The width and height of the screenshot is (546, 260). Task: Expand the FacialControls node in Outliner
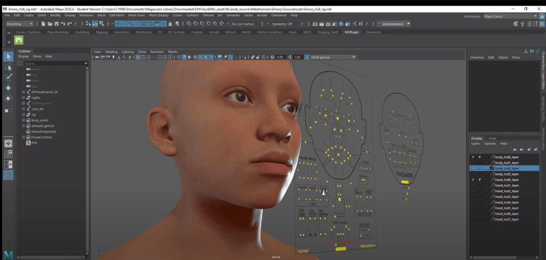[x=23, y=137]
